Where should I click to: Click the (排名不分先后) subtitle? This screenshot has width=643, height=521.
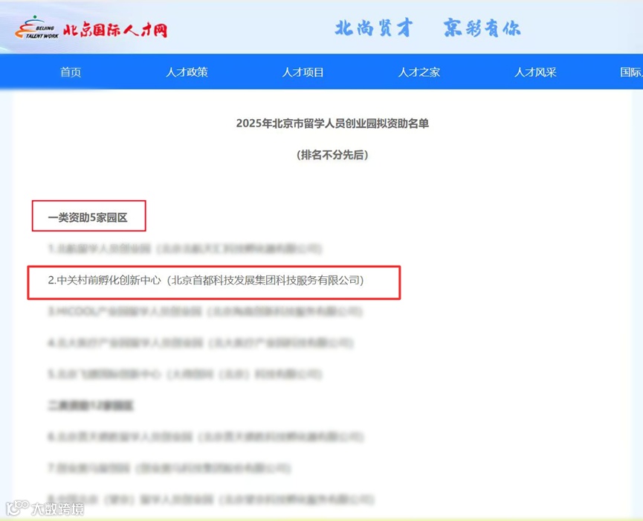pyautogui.click(x=332, y=155)
